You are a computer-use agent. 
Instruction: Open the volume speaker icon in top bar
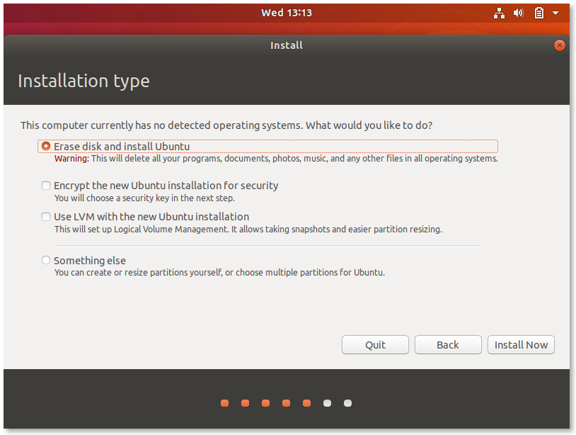[x=518, y=13]
